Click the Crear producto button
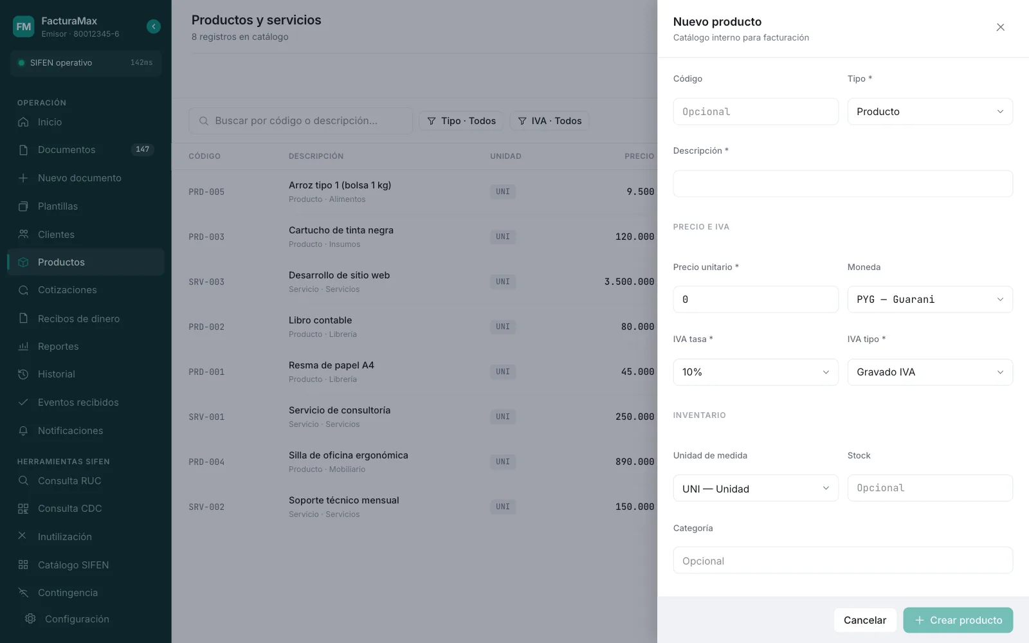This screenshot has height=643, width=1029. point(958,620)
